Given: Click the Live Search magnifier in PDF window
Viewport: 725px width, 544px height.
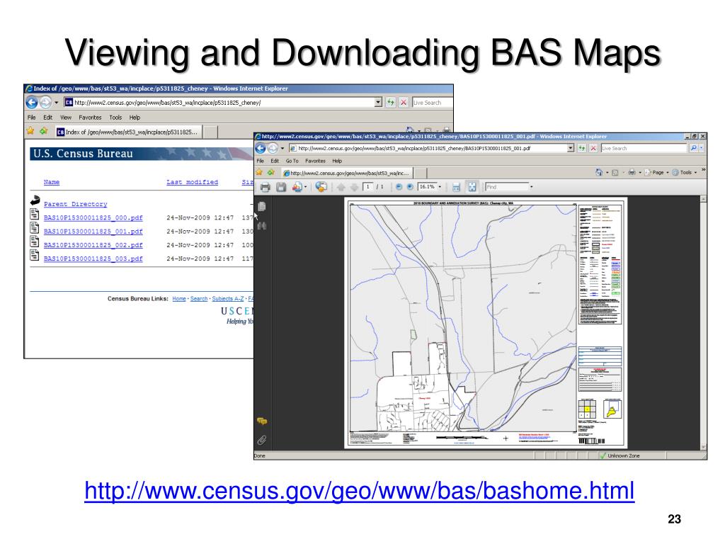Looking at the screenshot, I should [693, 148].
